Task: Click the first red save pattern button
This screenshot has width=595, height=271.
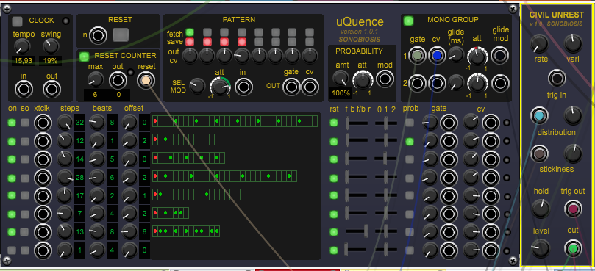Action: point(190,41)
